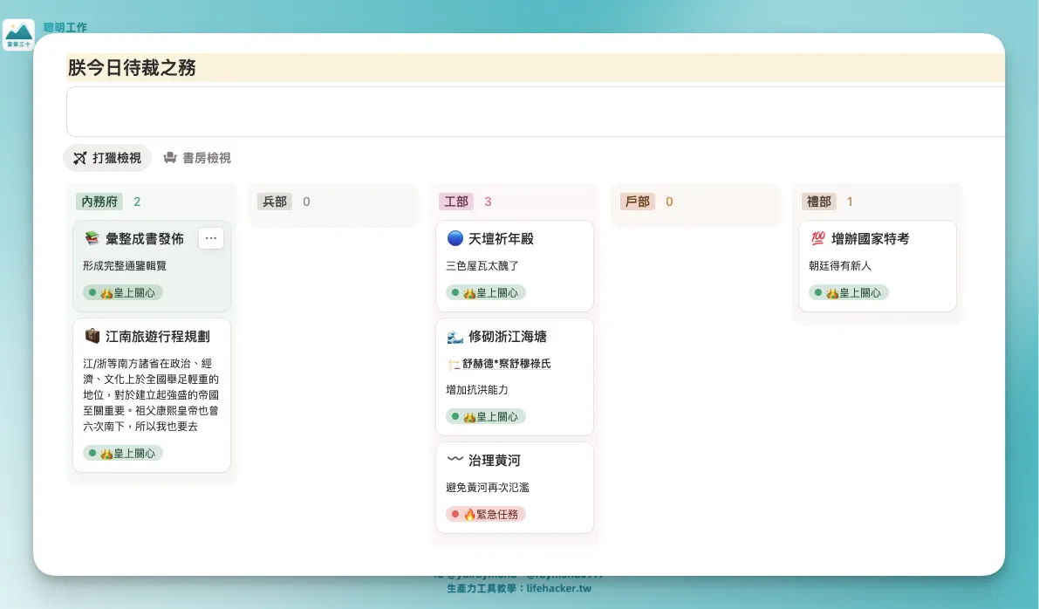1039x609 pixels.
Task: Click the wavy line icon on 治理黃河
Action: [x=455, y=460]
